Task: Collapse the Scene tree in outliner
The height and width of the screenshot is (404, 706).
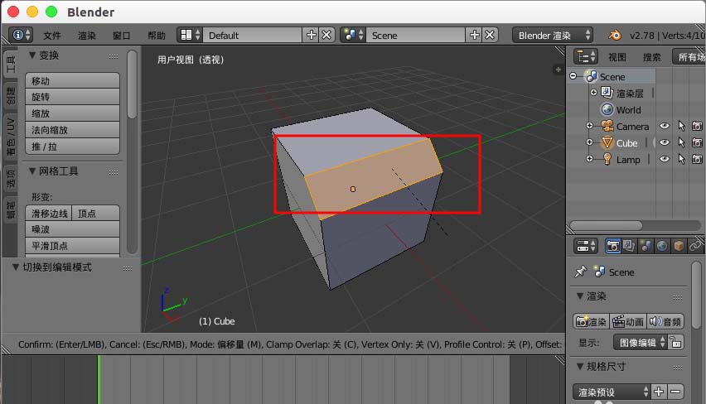Action: pos(573,76)
